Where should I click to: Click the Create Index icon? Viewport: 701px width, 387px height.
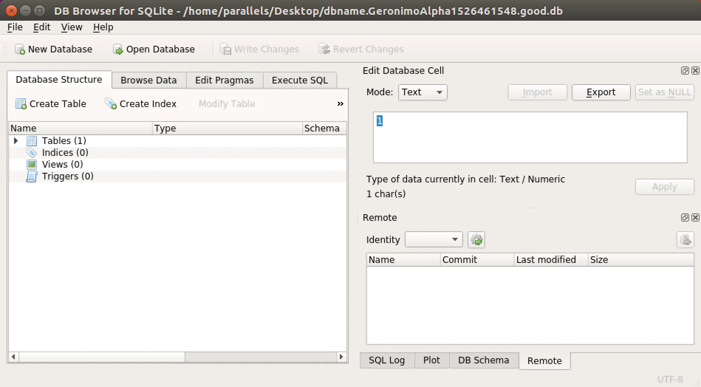(x=111, y=104)
